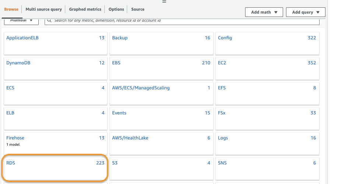Open the EBS namespace
Screen dimensions: 338x184
click(x=161, y=69)
